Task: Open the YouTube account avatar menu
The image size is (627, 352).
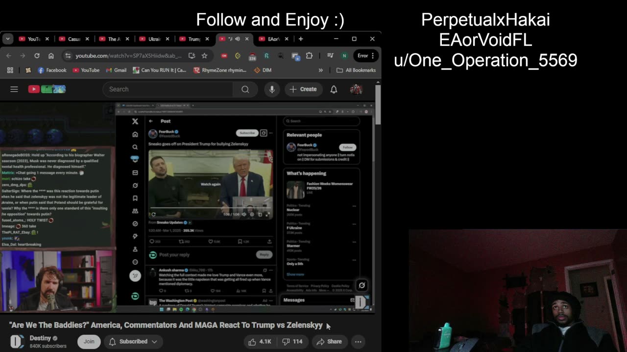Action: pos(356,89)
